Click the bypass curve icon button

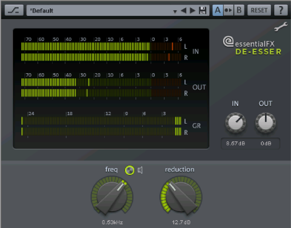tap(14, 10)
